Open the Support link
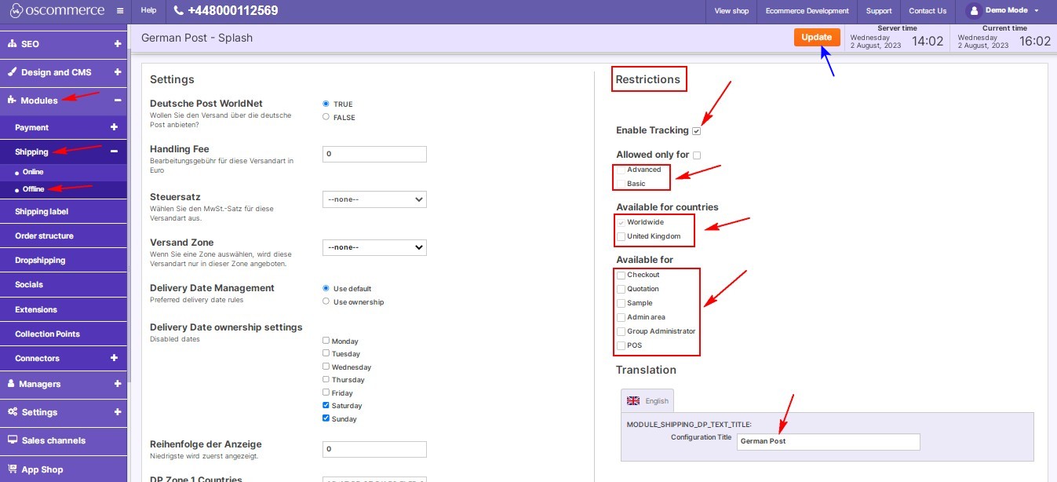 (x=879, y=11)
